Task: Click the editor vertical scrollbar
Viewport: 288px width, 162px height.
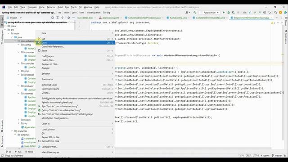Action: click(x=283, y=83)
